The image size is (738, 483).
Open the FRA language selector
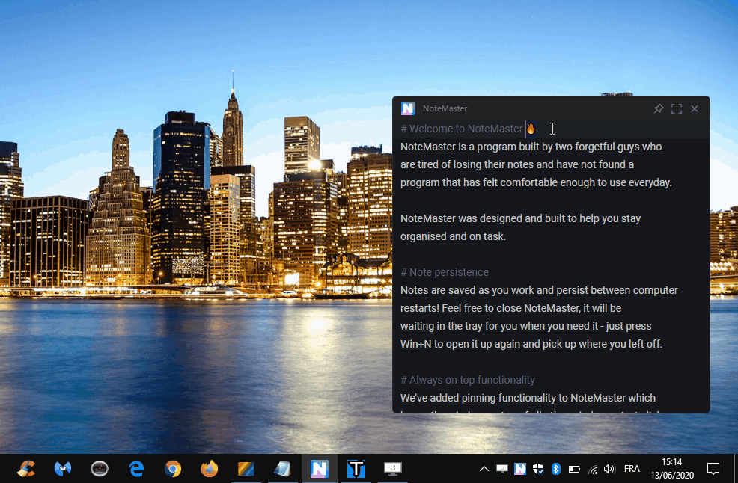pyautogui.click(x=631, y=469)
